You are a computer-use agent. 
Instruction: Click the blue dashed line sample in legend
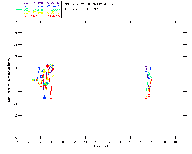(x=19, y=6)
